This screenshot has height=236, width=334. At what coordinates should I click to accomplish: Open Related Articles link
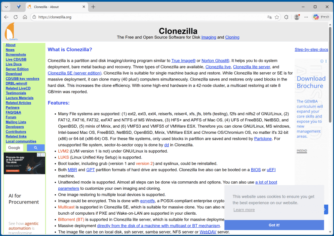pos(18,103)
